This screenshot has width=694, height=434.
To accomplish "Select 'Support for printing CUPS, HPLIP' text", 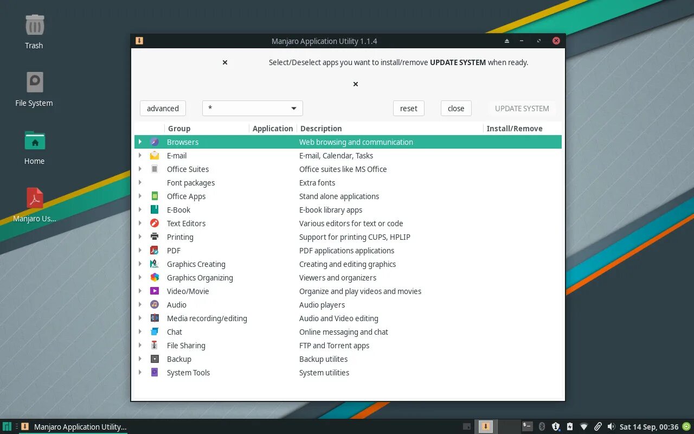I will (x=355, y=237).
